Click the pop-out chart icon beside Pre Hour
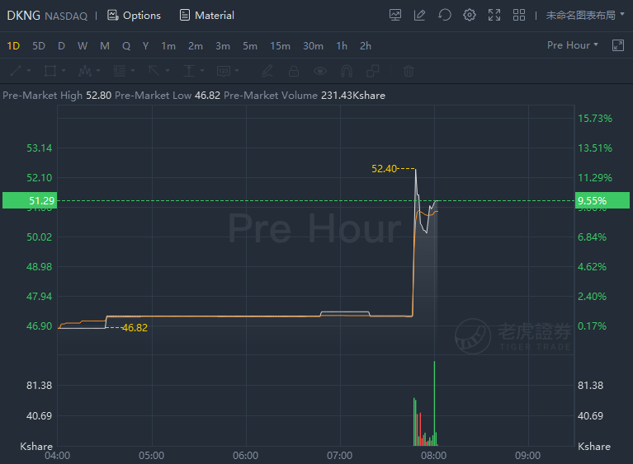Viewport: 633px width, 464px height. coord(618,45)
